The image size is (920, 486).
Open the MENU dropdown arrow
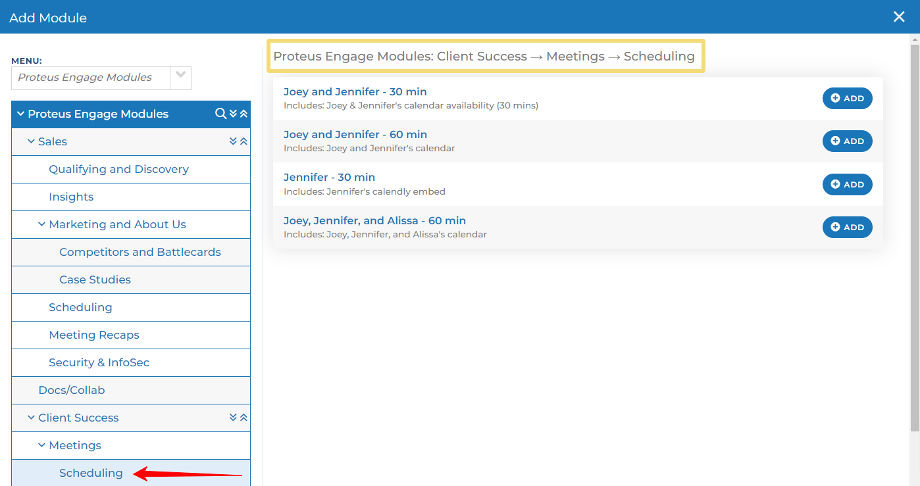180,78
